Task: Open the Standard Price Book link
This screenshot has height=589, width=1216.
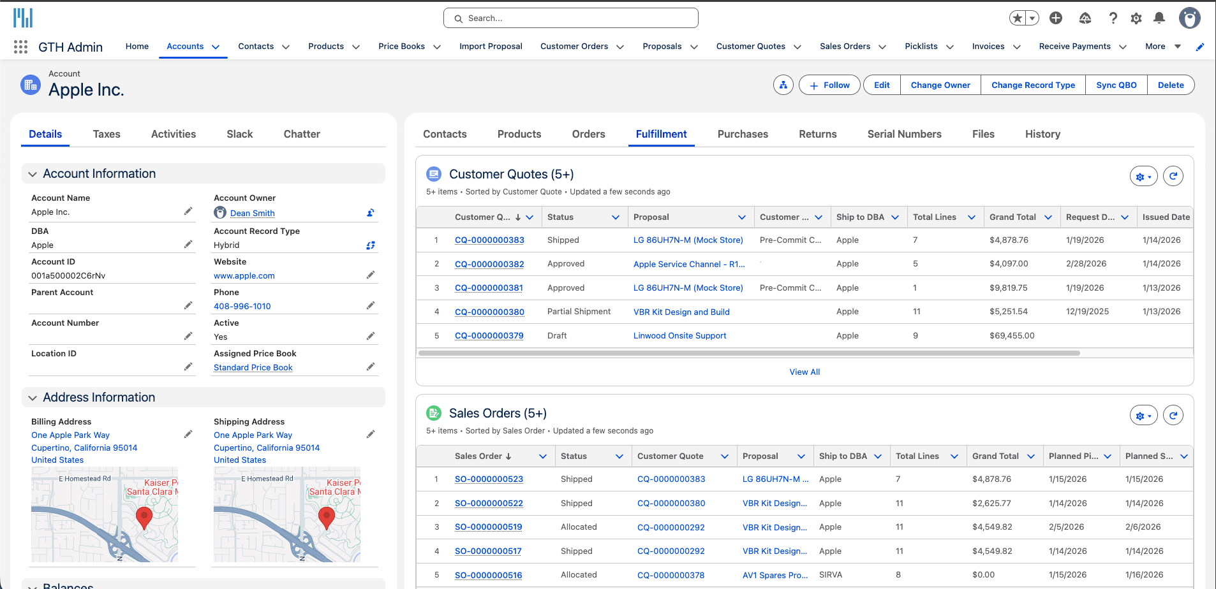Action: click(253, 367)
